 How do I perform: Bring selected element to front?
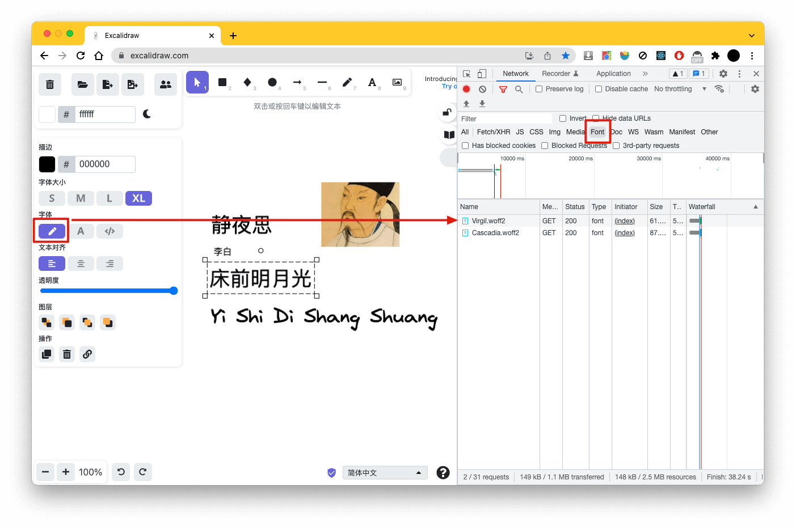tap(108, 322)
